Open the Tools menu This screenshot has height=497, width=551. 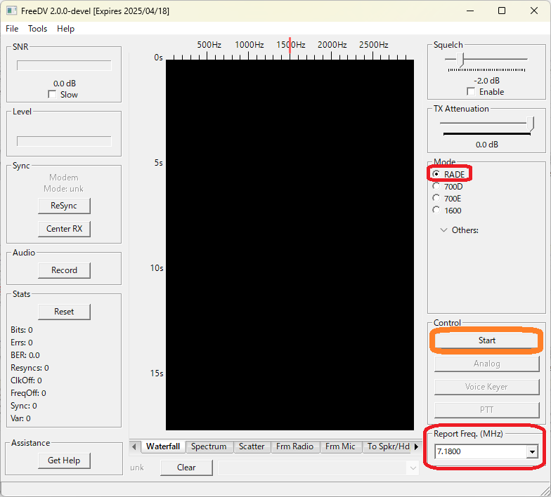(38, 29)
